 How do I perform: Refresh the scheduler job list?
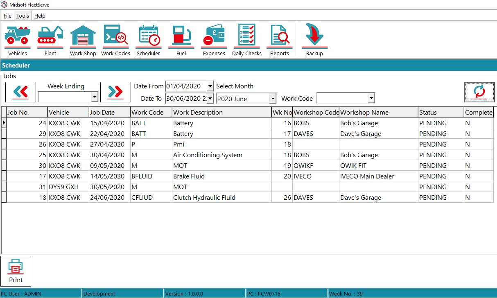coord(479,92)
